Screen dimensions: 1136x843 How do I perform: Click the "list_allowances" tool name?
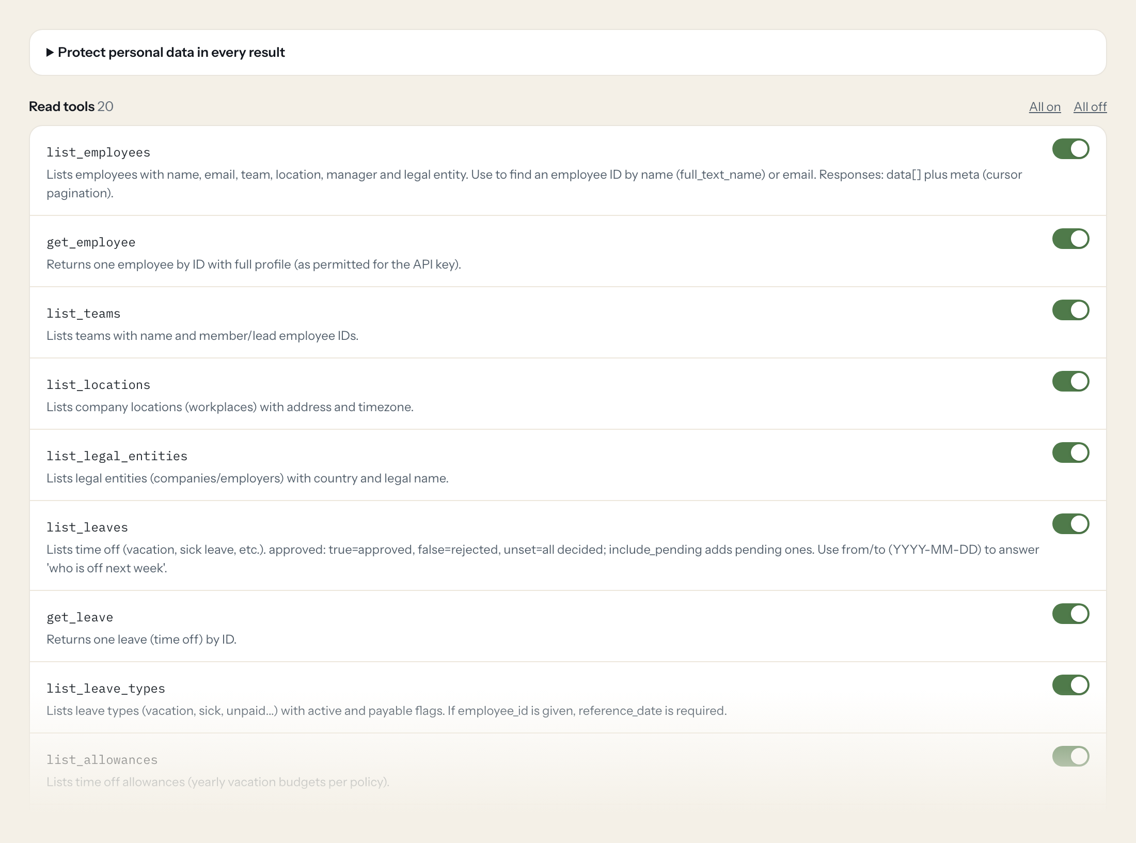tap(102, 760)
